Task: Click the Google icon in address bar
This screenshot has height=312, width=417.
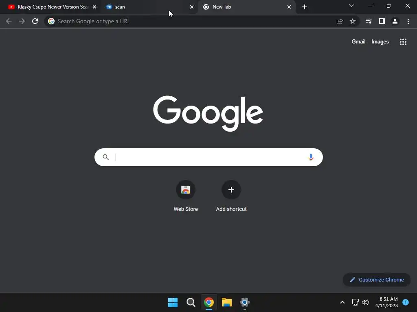Action: (x=51, y=21)
